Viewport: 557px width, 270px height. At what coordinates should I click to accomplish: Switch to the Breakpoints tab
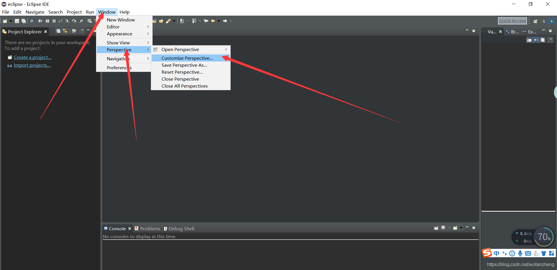click(512, 32)
